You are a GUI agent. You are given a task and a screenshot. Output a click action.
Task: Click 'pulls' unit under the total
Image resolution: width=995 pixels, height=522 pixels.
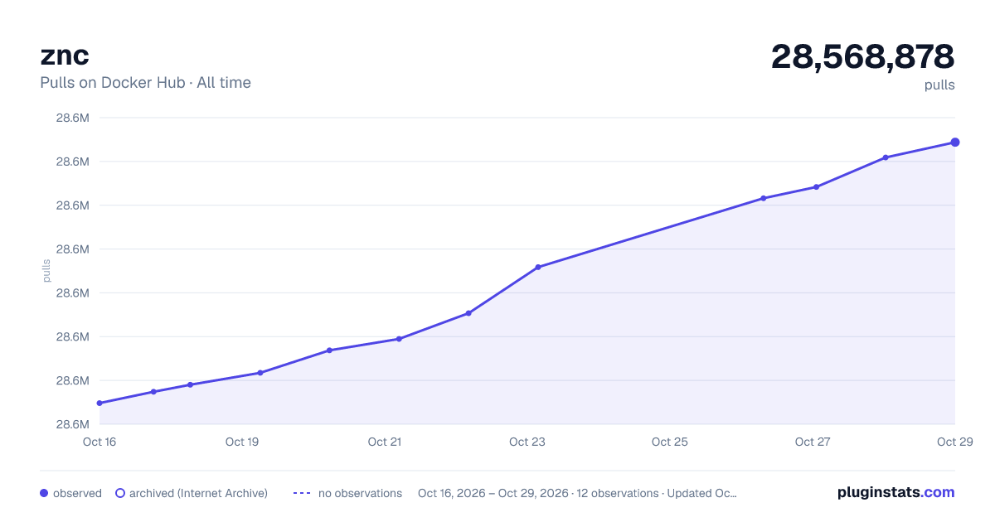point(939,85)
